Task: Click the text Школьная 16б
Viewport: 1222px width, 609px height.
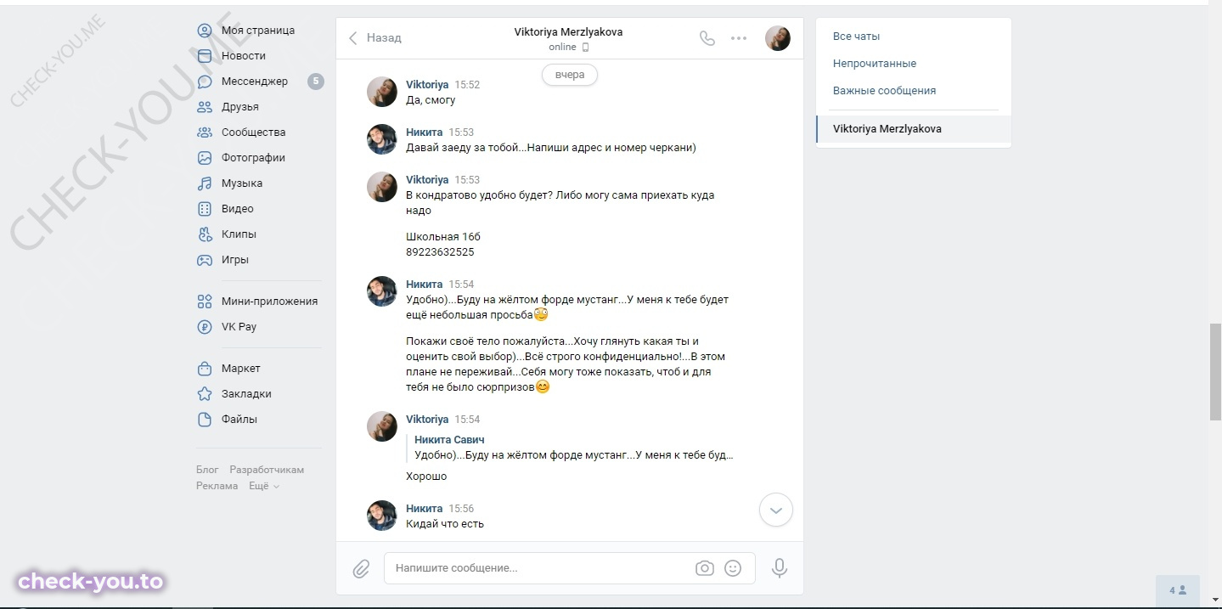Action: click(x=443, y=237)
